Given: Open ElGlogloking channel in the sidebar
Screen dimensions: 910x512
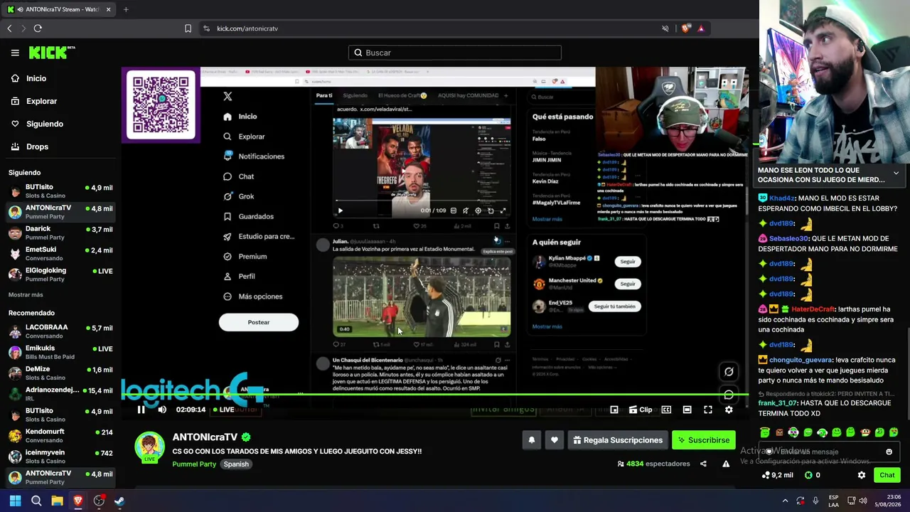Looking at the screenshot, I should coord(60,274).
